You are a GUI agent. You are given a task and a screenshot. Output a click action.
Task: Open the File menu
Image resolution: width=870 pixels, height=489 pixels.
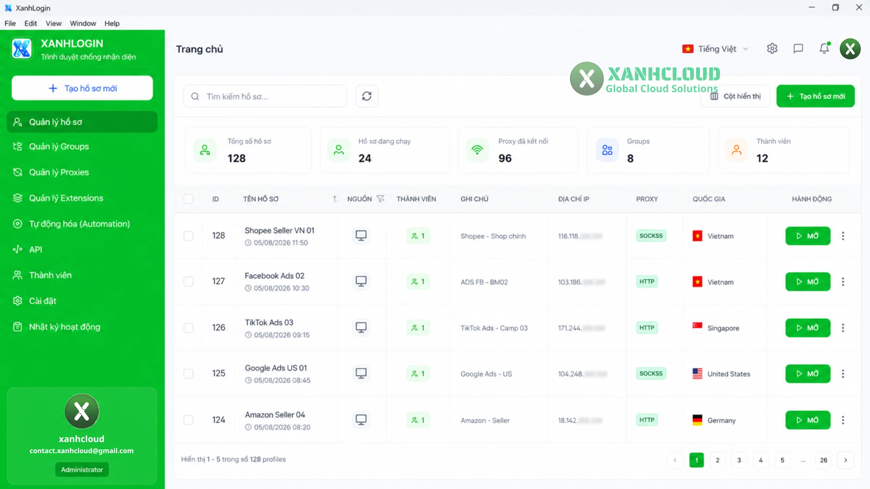(10, 23)
